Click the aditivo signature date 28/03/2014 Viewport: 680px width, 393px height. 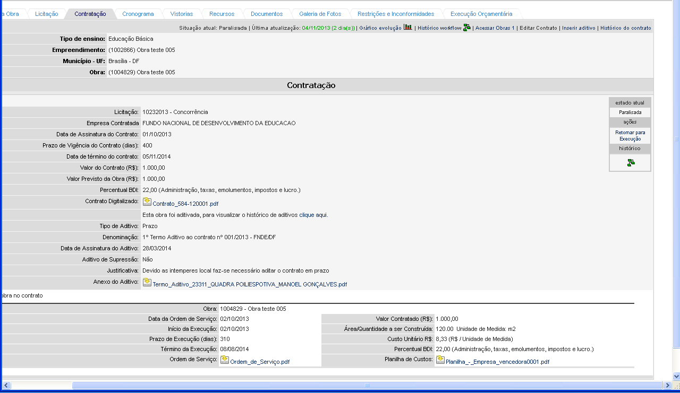[x=157, y=248]
